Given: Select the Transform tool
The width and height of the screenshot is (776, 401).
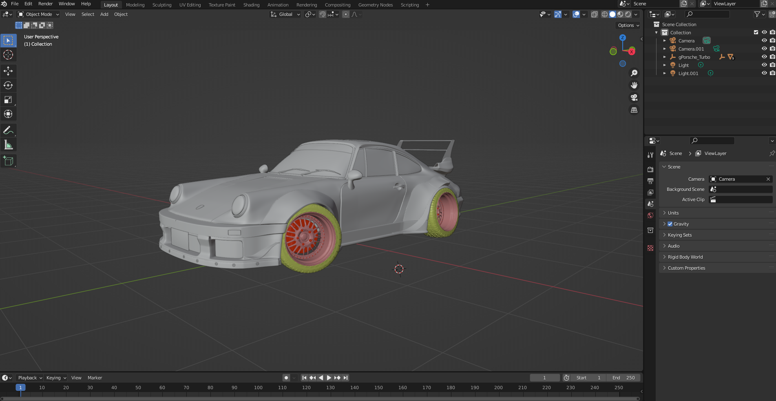Looking at the screenshot, I should click(8, 114).
